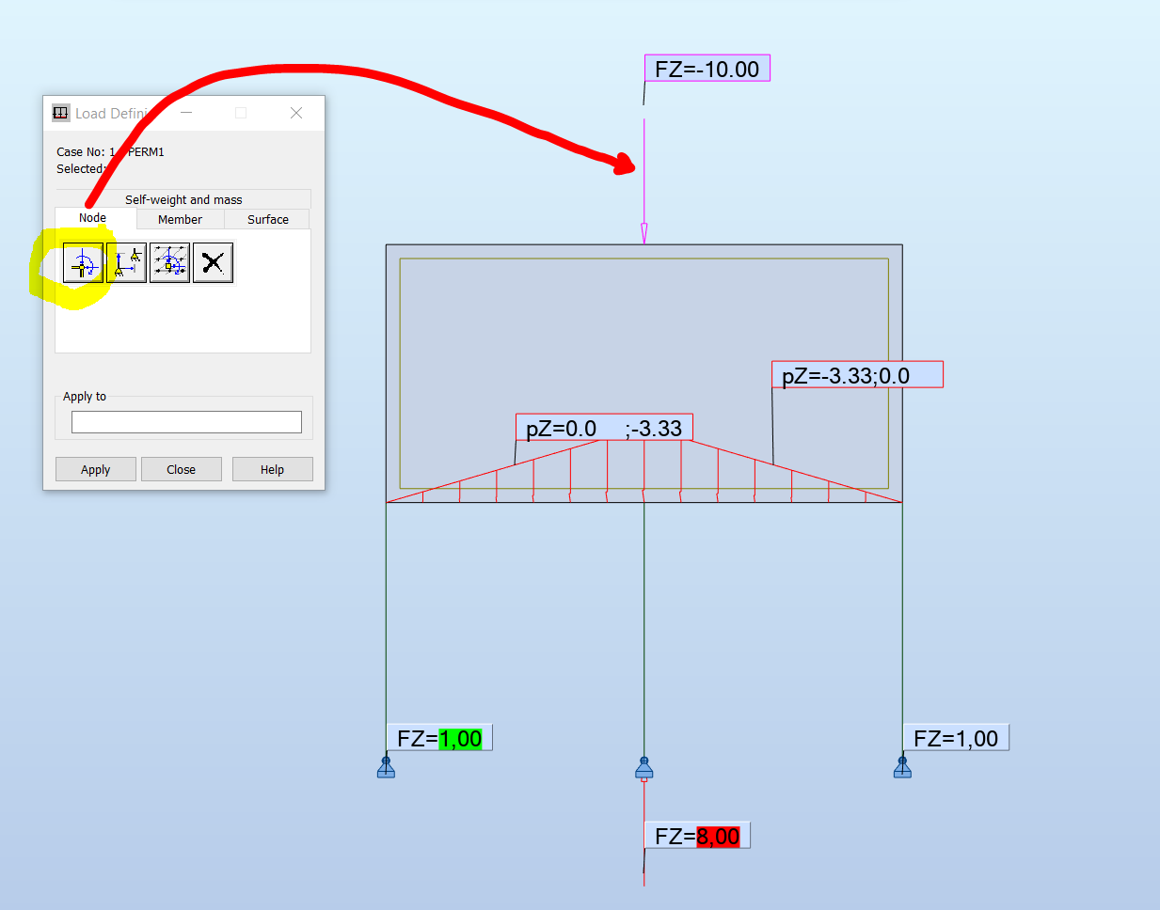This screenshot has width=1160, height=910.
Task: Select the imposed displacement tool
Action: pyautogui.click(x=126, y=263)
